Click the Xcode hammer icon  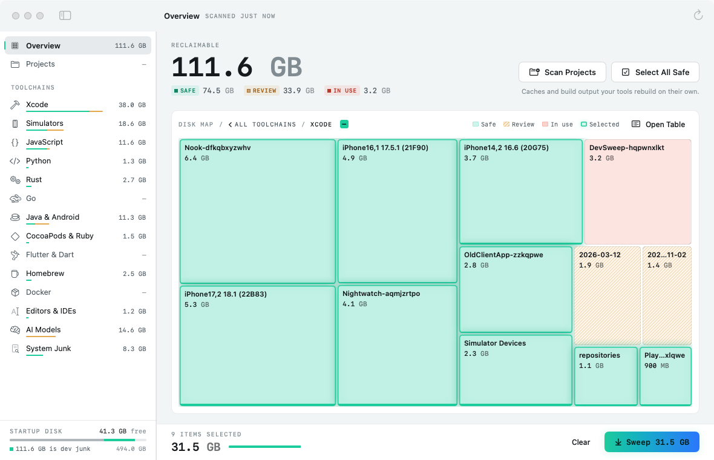pos(15,105)
